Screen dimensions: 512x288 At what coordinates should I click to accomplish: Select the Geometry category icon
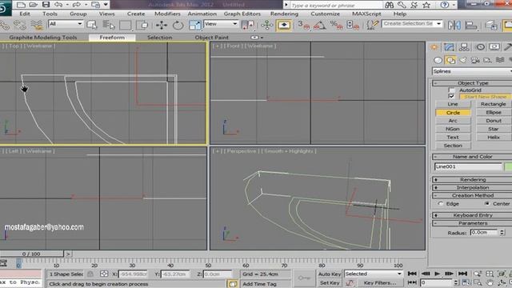pos(438,60)
